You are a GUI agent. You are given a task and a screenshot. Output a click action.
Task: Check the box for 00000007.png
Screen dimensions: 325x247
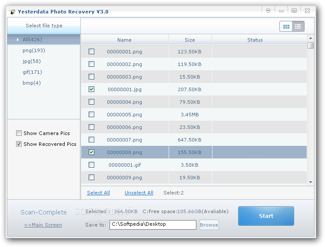click(91, 139)
